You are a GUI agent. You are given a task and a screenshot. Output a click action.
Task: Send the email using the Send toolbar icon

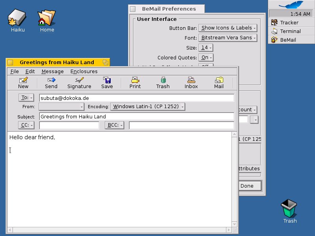point(51,81)
